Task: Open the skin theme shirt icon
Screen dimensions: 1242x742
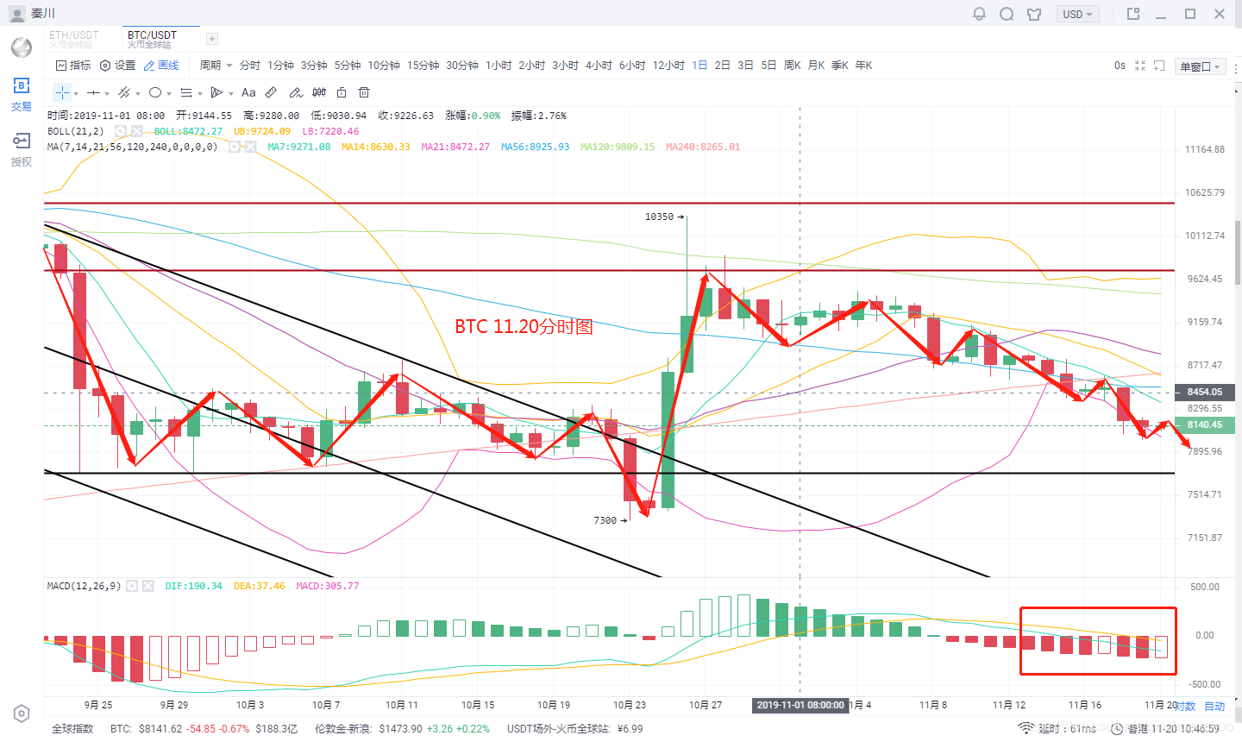Action: coord(1034,14)
